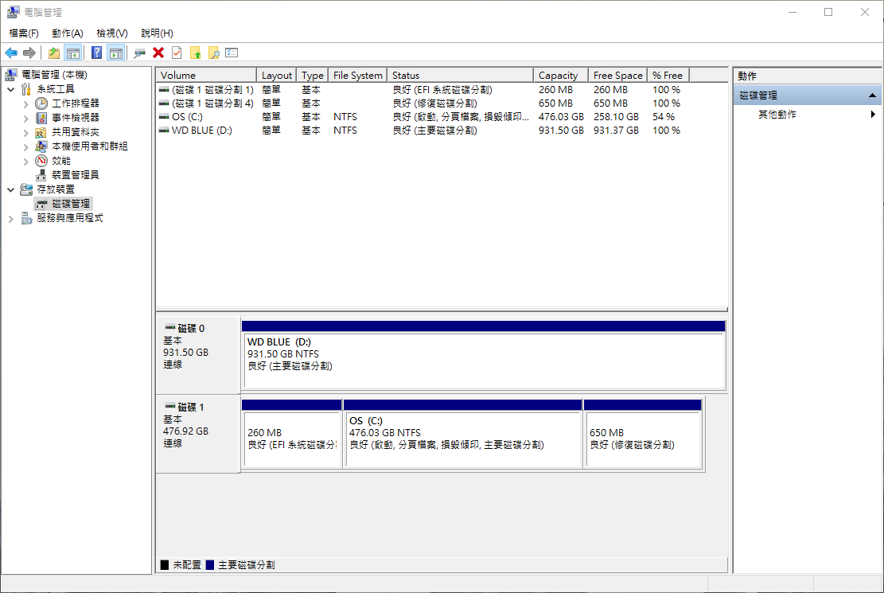
Task: Open 其他動作 in the actions pane
Action: pyautogui.click(x=777, y=115)
